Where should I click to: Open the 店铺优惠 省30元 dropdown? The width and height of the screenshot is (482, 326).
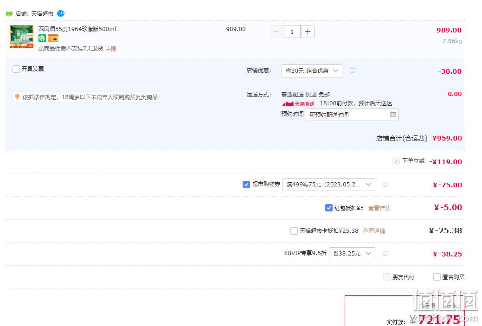pos(312,70)
